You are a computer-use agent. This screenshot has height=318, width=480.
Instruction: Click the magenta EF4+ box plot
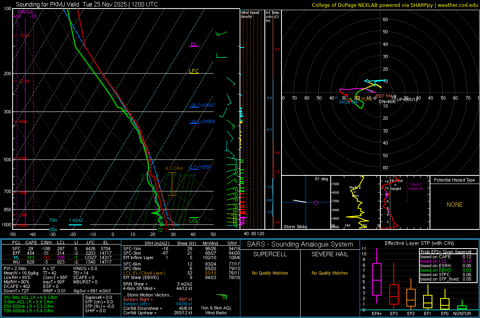377,279
